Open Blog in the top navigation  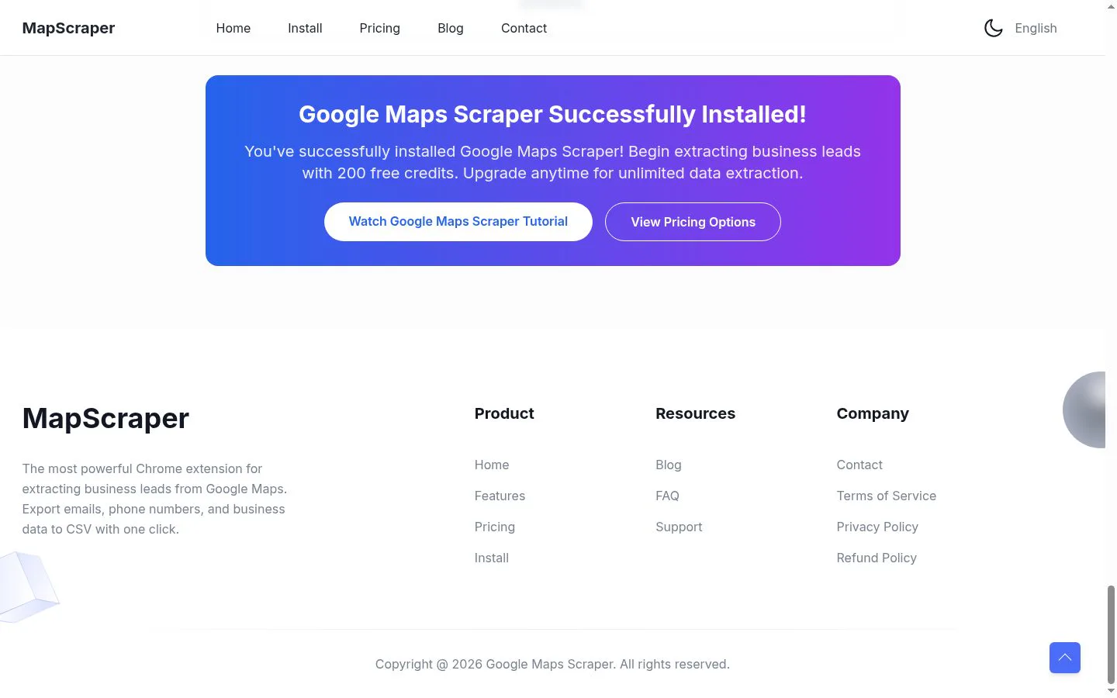click(451, 29)
